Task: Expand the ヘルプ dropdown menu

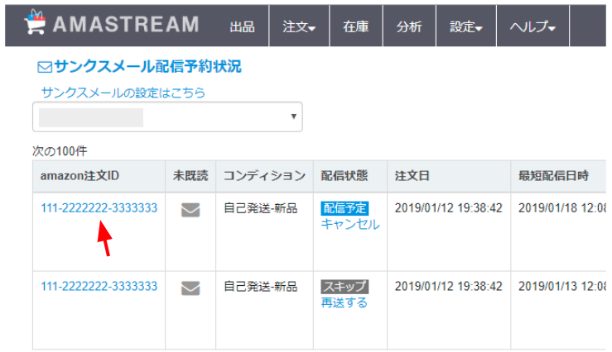Action: [x=532, y=27]
